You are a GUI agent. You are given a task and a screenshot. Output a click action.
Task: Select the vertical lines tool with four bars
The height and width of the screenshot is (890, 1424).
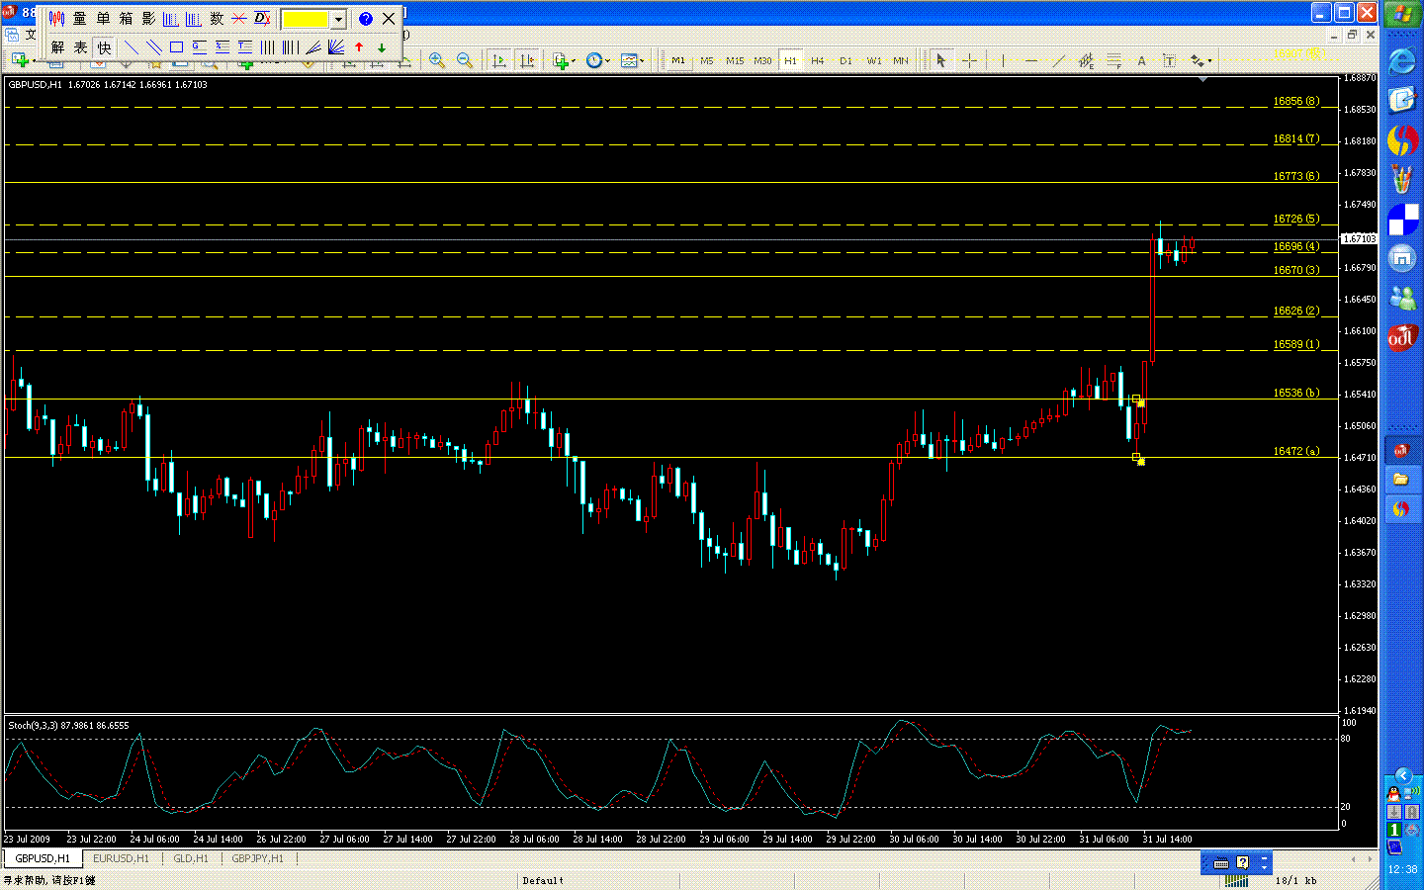[x=267, y=46]
